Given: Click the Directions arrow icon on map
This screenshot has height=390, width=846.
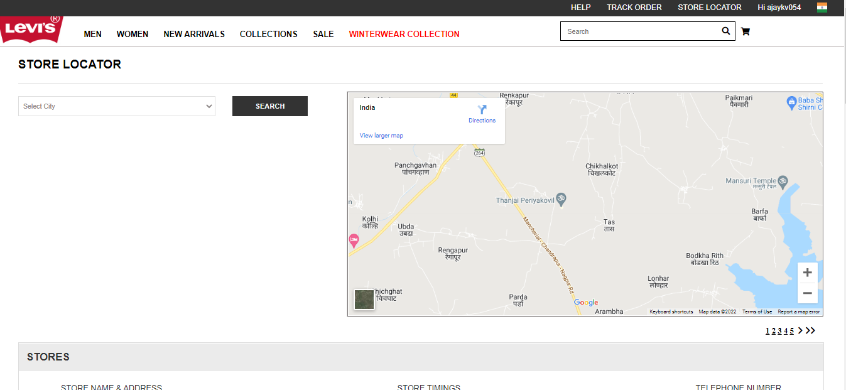Looking at the screenshot, I should (482, 110).
